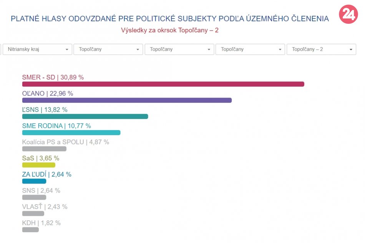Click the yellow-green SaS bar
The height and width of the screenshot is (243, 365).
(38, 165)
